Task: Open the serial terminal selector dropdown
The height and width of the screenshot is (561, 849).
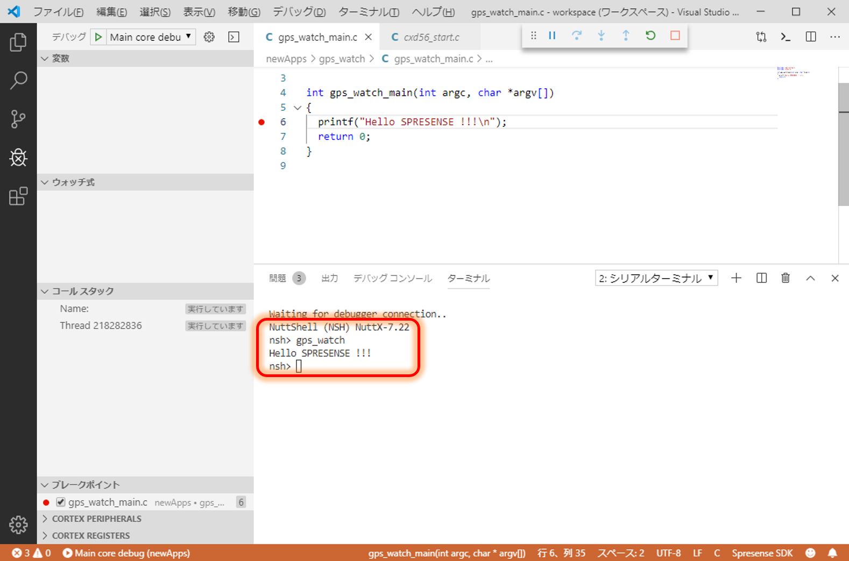Action: tap(656, 278)
